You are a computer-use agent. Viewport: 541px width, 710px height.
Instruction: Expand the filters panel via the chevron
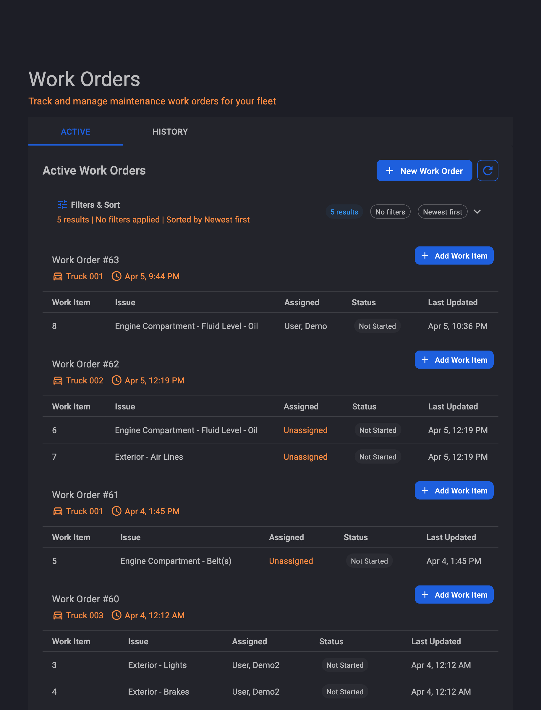[x=477, y=212]
